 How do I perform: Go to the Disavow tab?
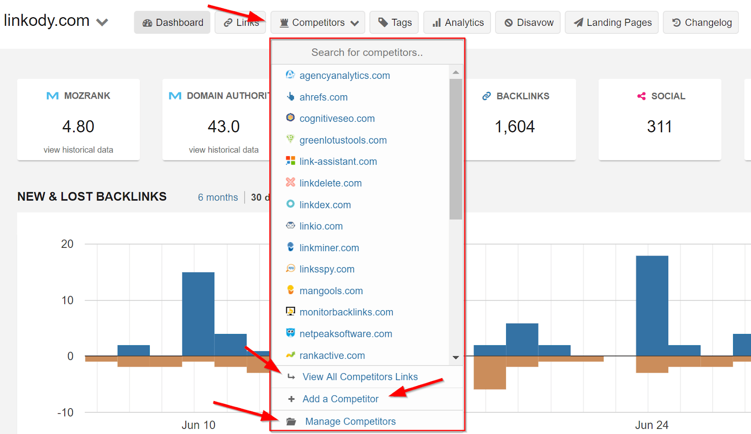(529, 23)
